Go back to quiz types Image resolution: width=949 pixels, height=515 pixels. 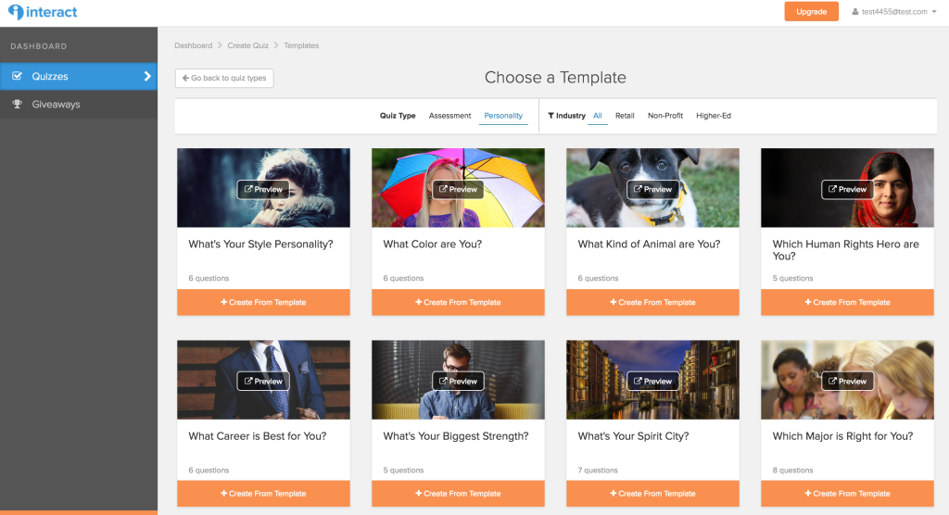[x=224, y=78]
